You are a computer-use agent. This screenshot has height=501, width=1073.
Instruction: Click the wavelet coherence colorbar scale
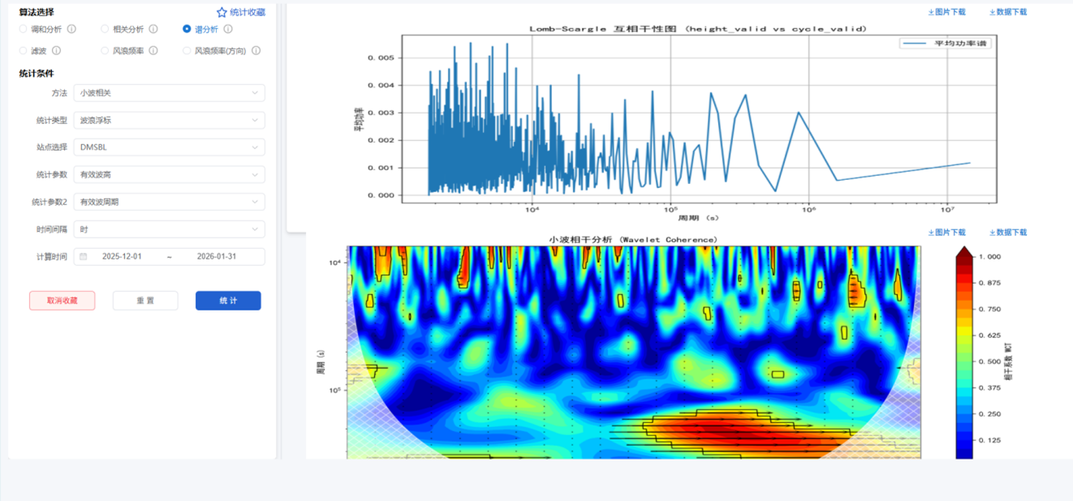(x=963, y=357)
